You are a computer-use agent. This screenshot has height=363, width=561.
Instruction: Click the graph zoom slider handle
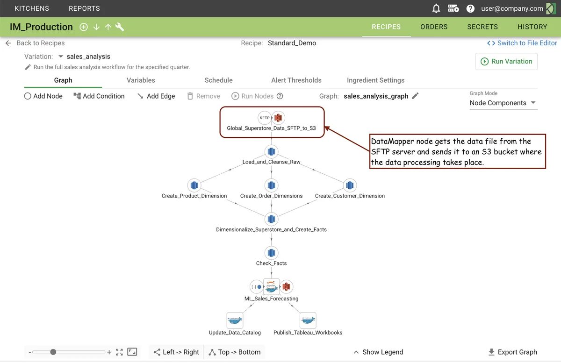53,352
